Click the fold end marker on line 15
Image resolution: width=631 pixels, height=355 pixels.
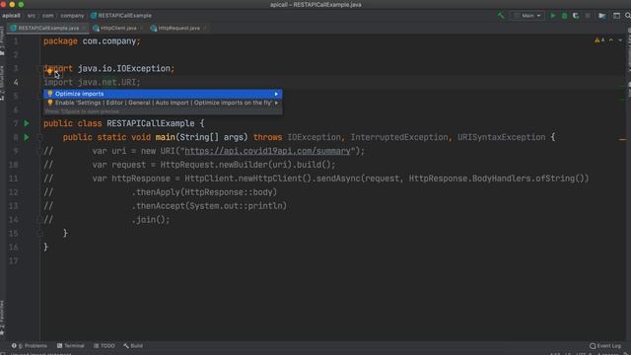pos(39,234)
